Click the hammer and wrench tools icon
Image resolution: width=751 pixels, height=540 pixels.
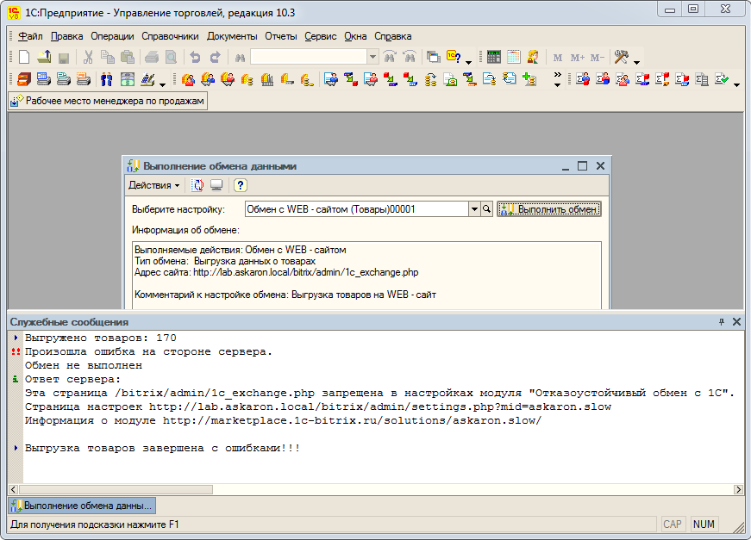click(621, 58)
